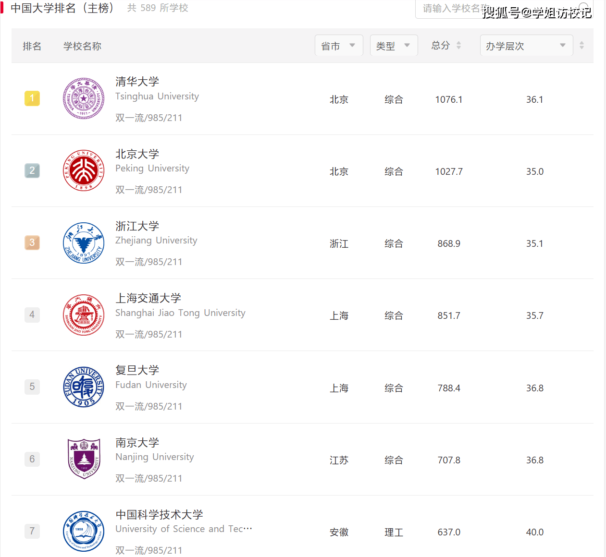Click 浙江 province in Zhejiang University row

tap(339, 243)
